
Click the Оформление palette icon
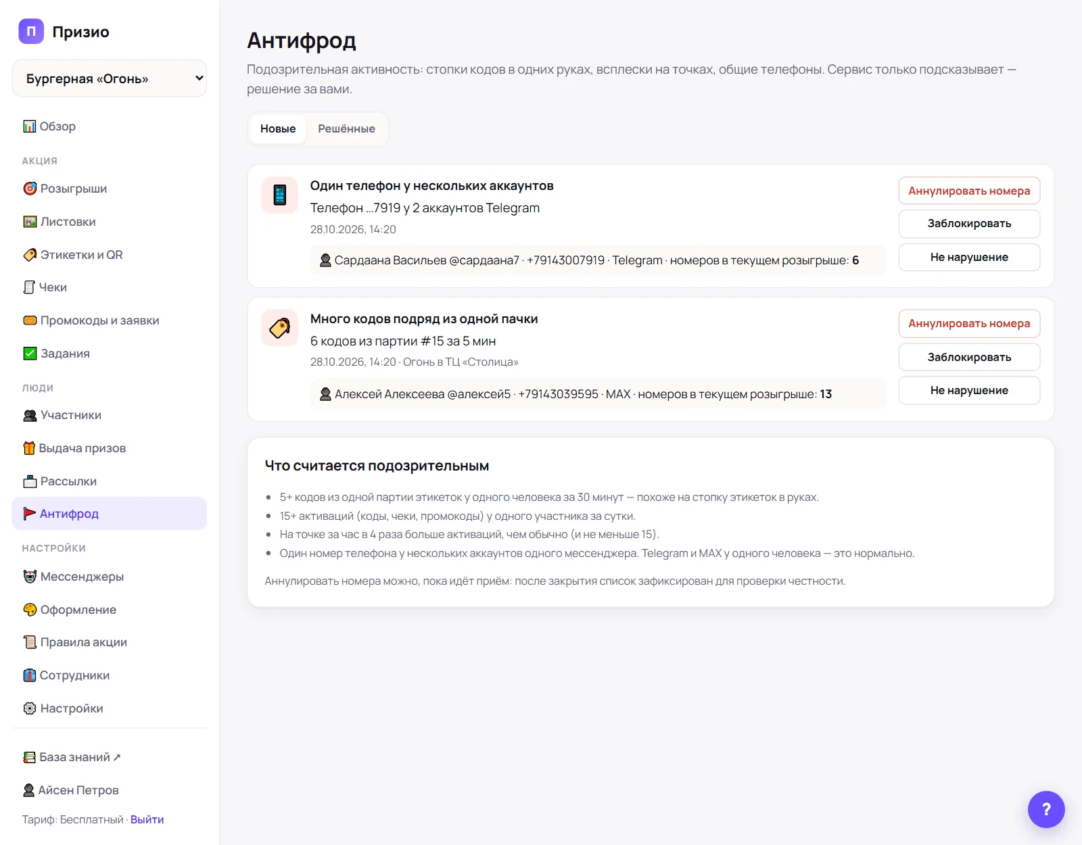(30, 610)
